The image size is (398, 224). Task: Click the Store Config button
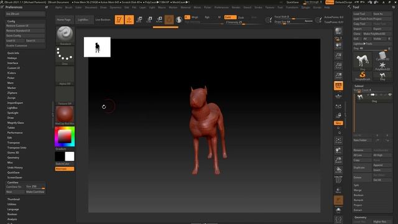click(x=25, y=35)
